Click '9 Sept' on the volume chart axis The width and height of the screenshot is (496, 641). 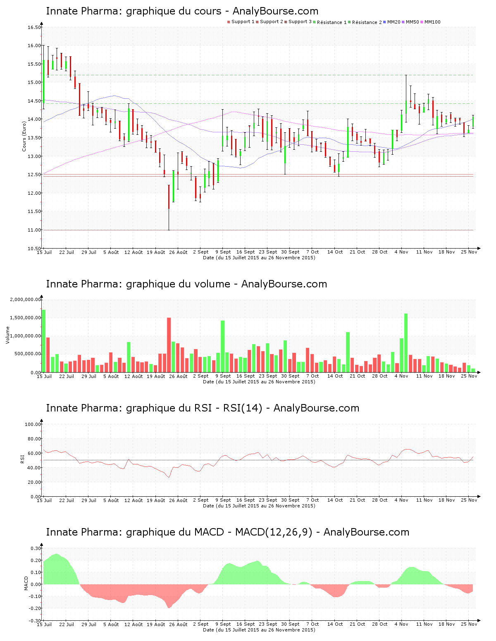223,376
